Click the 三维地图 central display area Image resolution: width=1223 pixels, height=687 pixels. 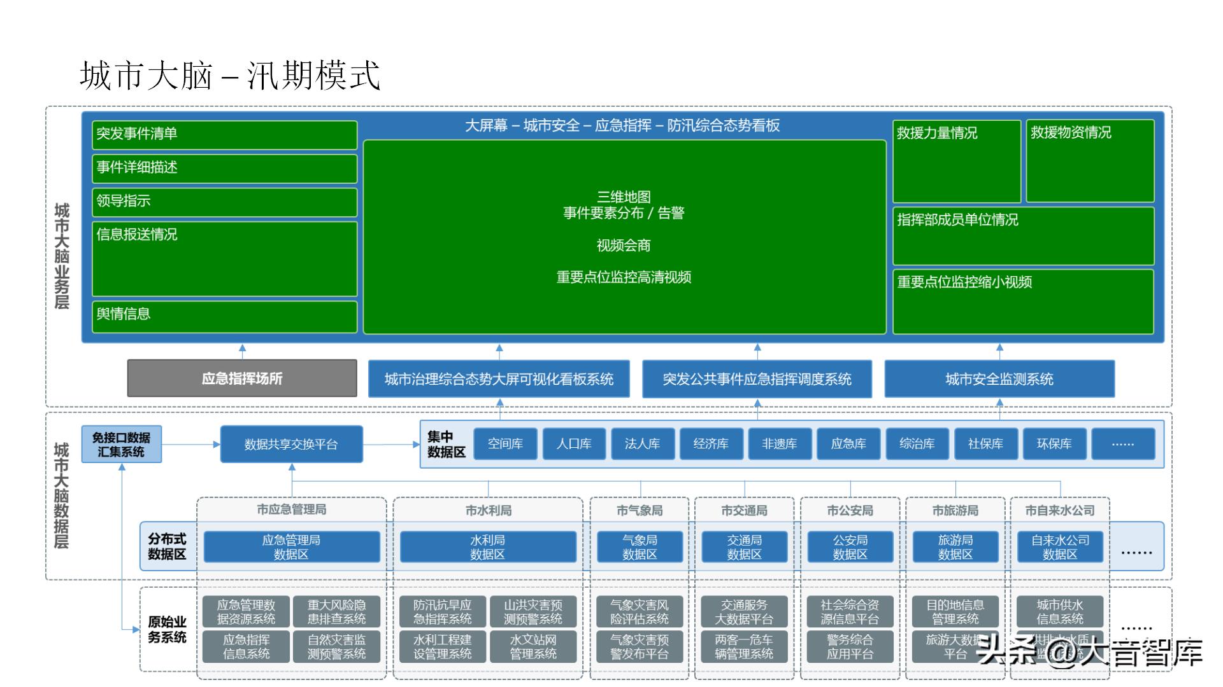[x=624, y=235]
